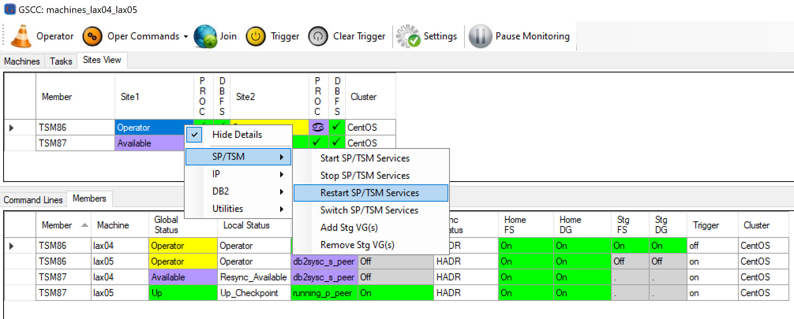This screenshot has height=319, width=794.
Task: Click the Site2 PROC checkmark for TSM87
Action: pyautogui.click(x=318, y=143)
